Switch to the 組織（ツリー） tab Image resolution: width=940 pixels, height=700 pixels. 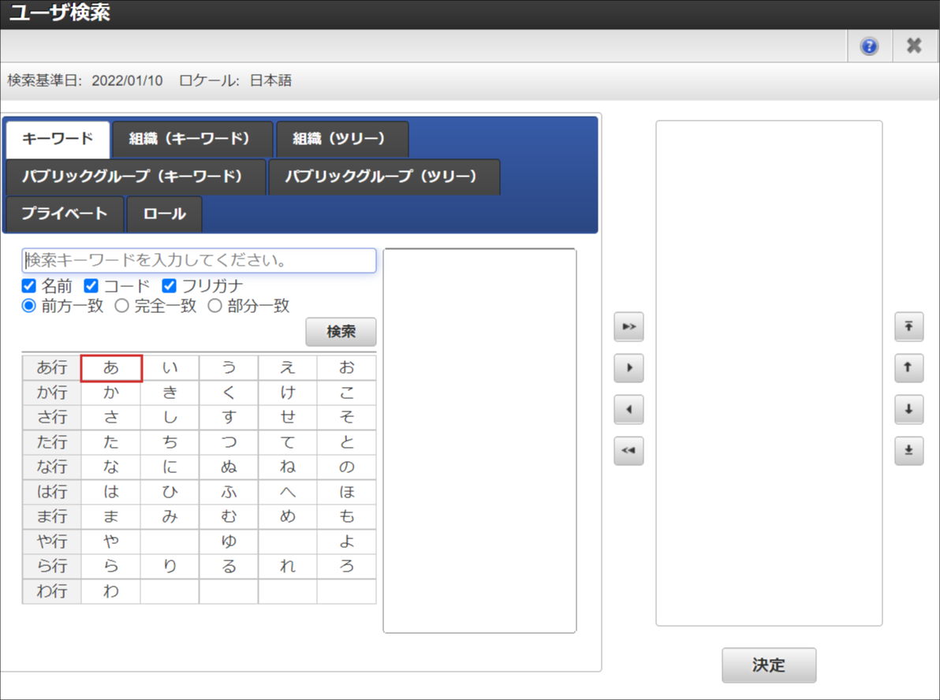coord(341,140)
